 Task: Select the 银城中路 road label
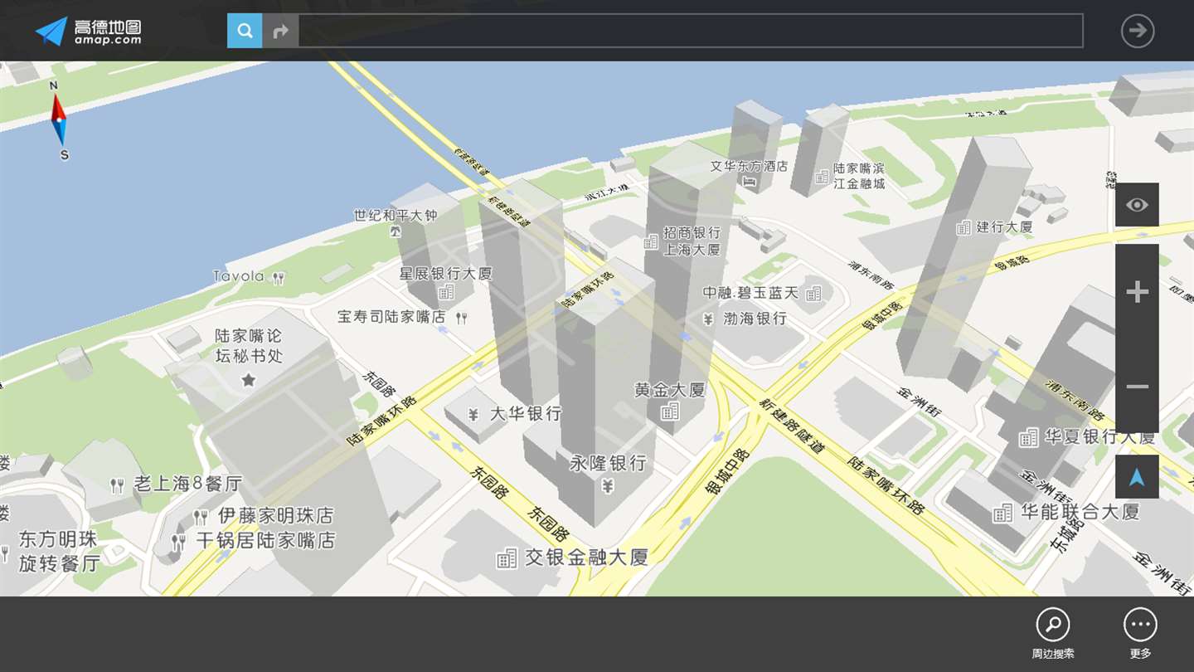tap(727, 472)
